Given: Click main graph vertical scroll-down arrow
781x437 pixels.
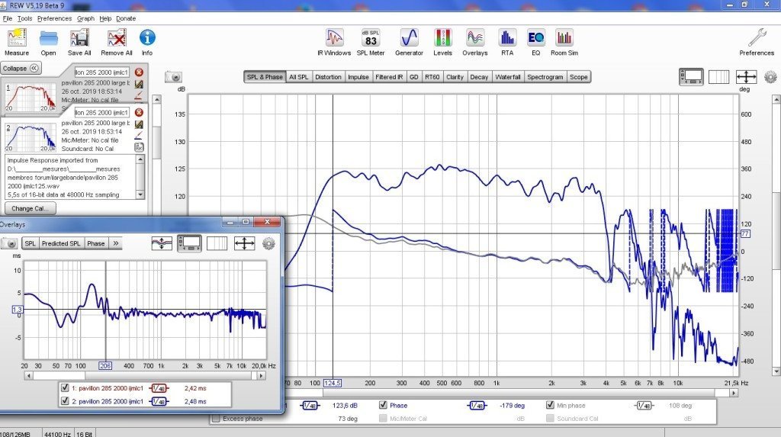Looking at the screenshot, I should [x=776, y=371].
